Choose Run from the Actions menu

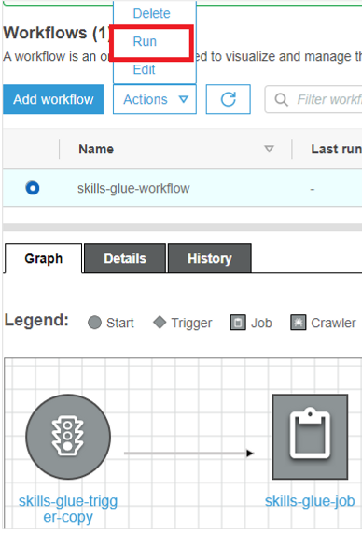coord(145,41)
